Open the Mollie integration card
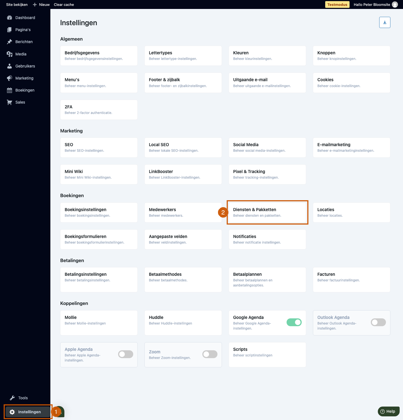Screen dimensions: 403x420 (99, 323)
